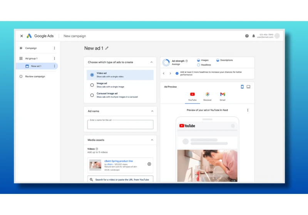308x215 pixels.
Task: Click the Videos help icon
Action: pos(97,149)
